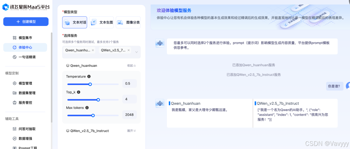Click the 创建模型 button
The image size is (350, 149).
[x=26, y=22]
